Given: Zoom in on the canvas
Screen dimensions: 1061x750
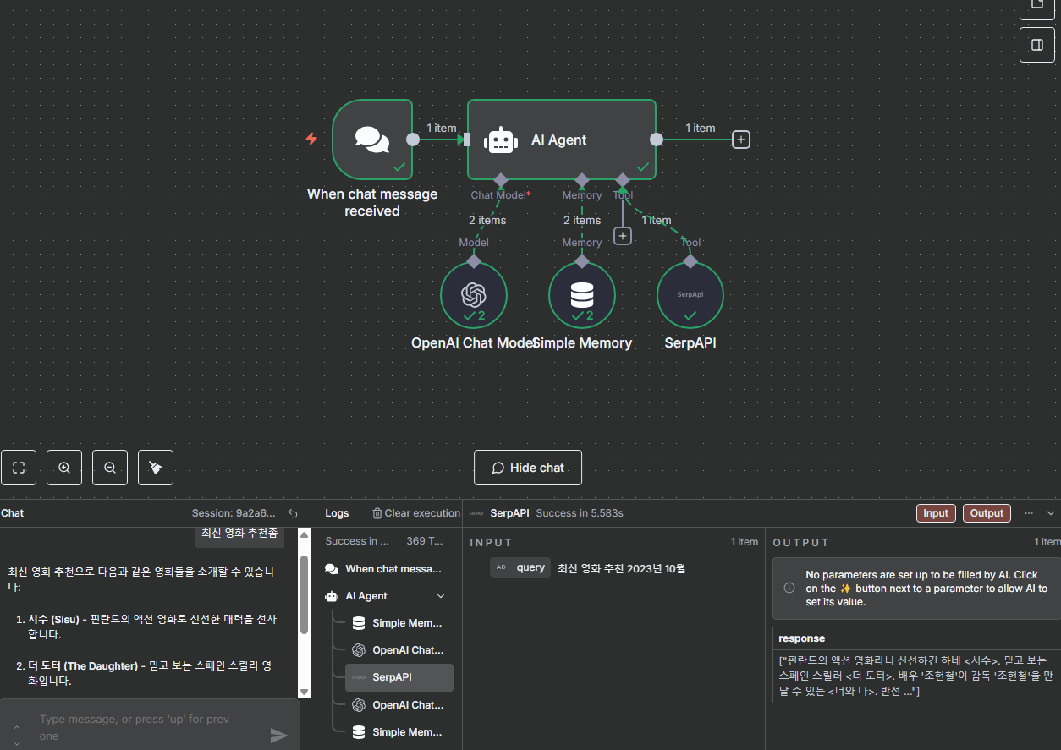Looking at the screenshot, I should tap(64, 468).
